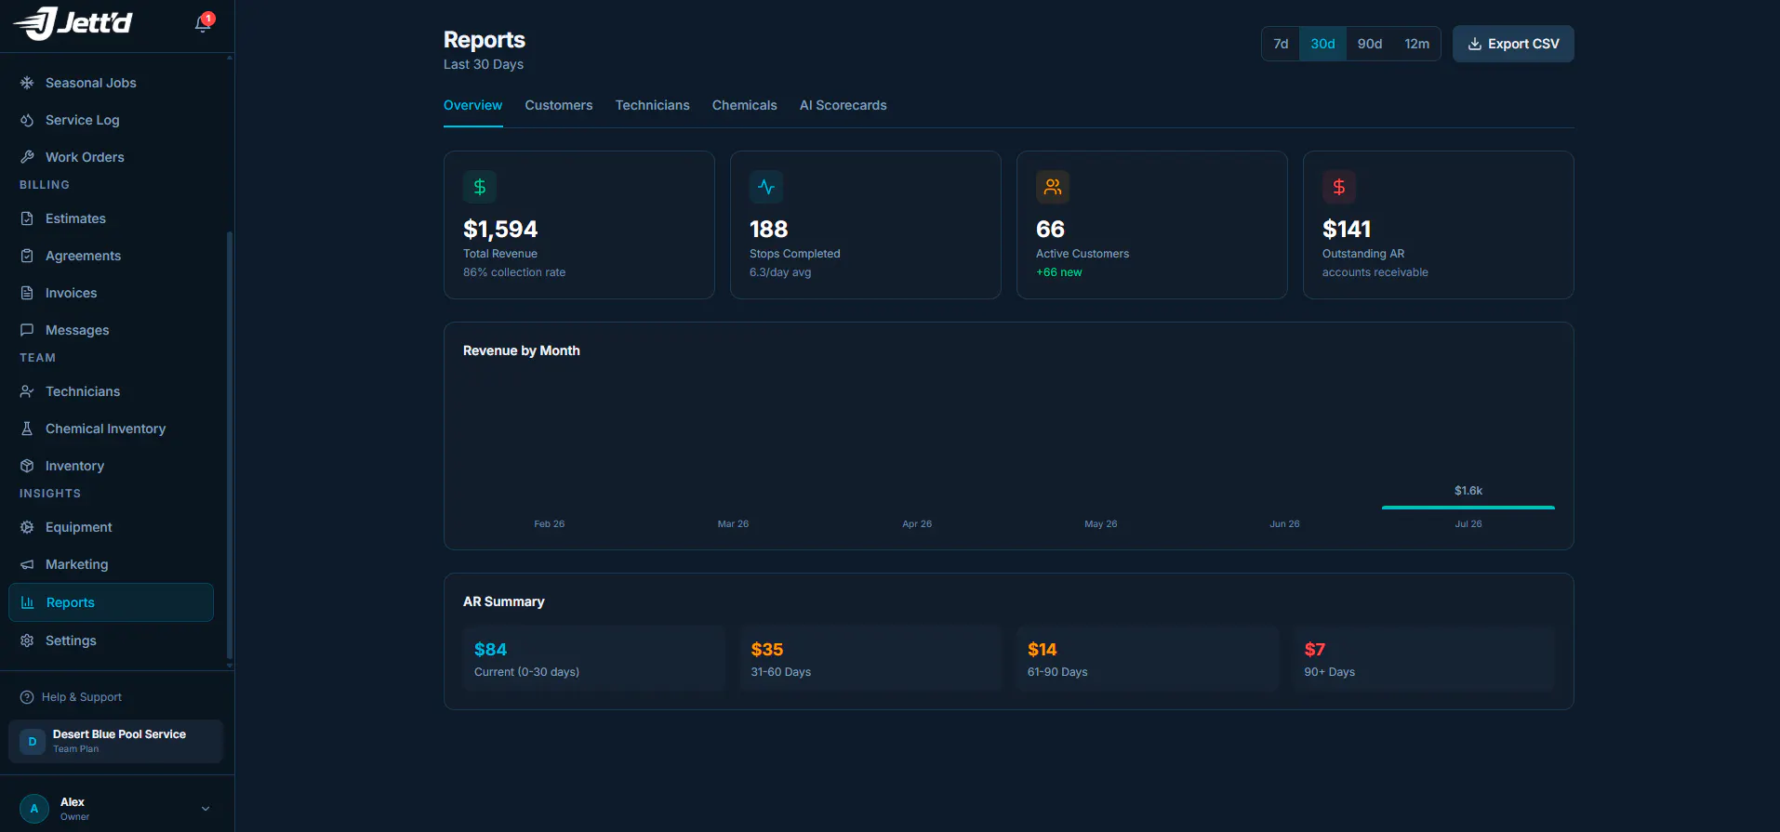Click the Reports bar chart icon

(28, 602)
